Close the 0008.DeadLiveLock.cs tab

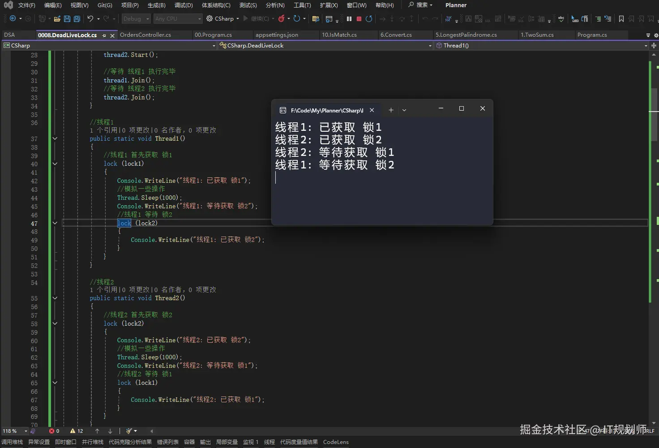[x=112, y=35]
